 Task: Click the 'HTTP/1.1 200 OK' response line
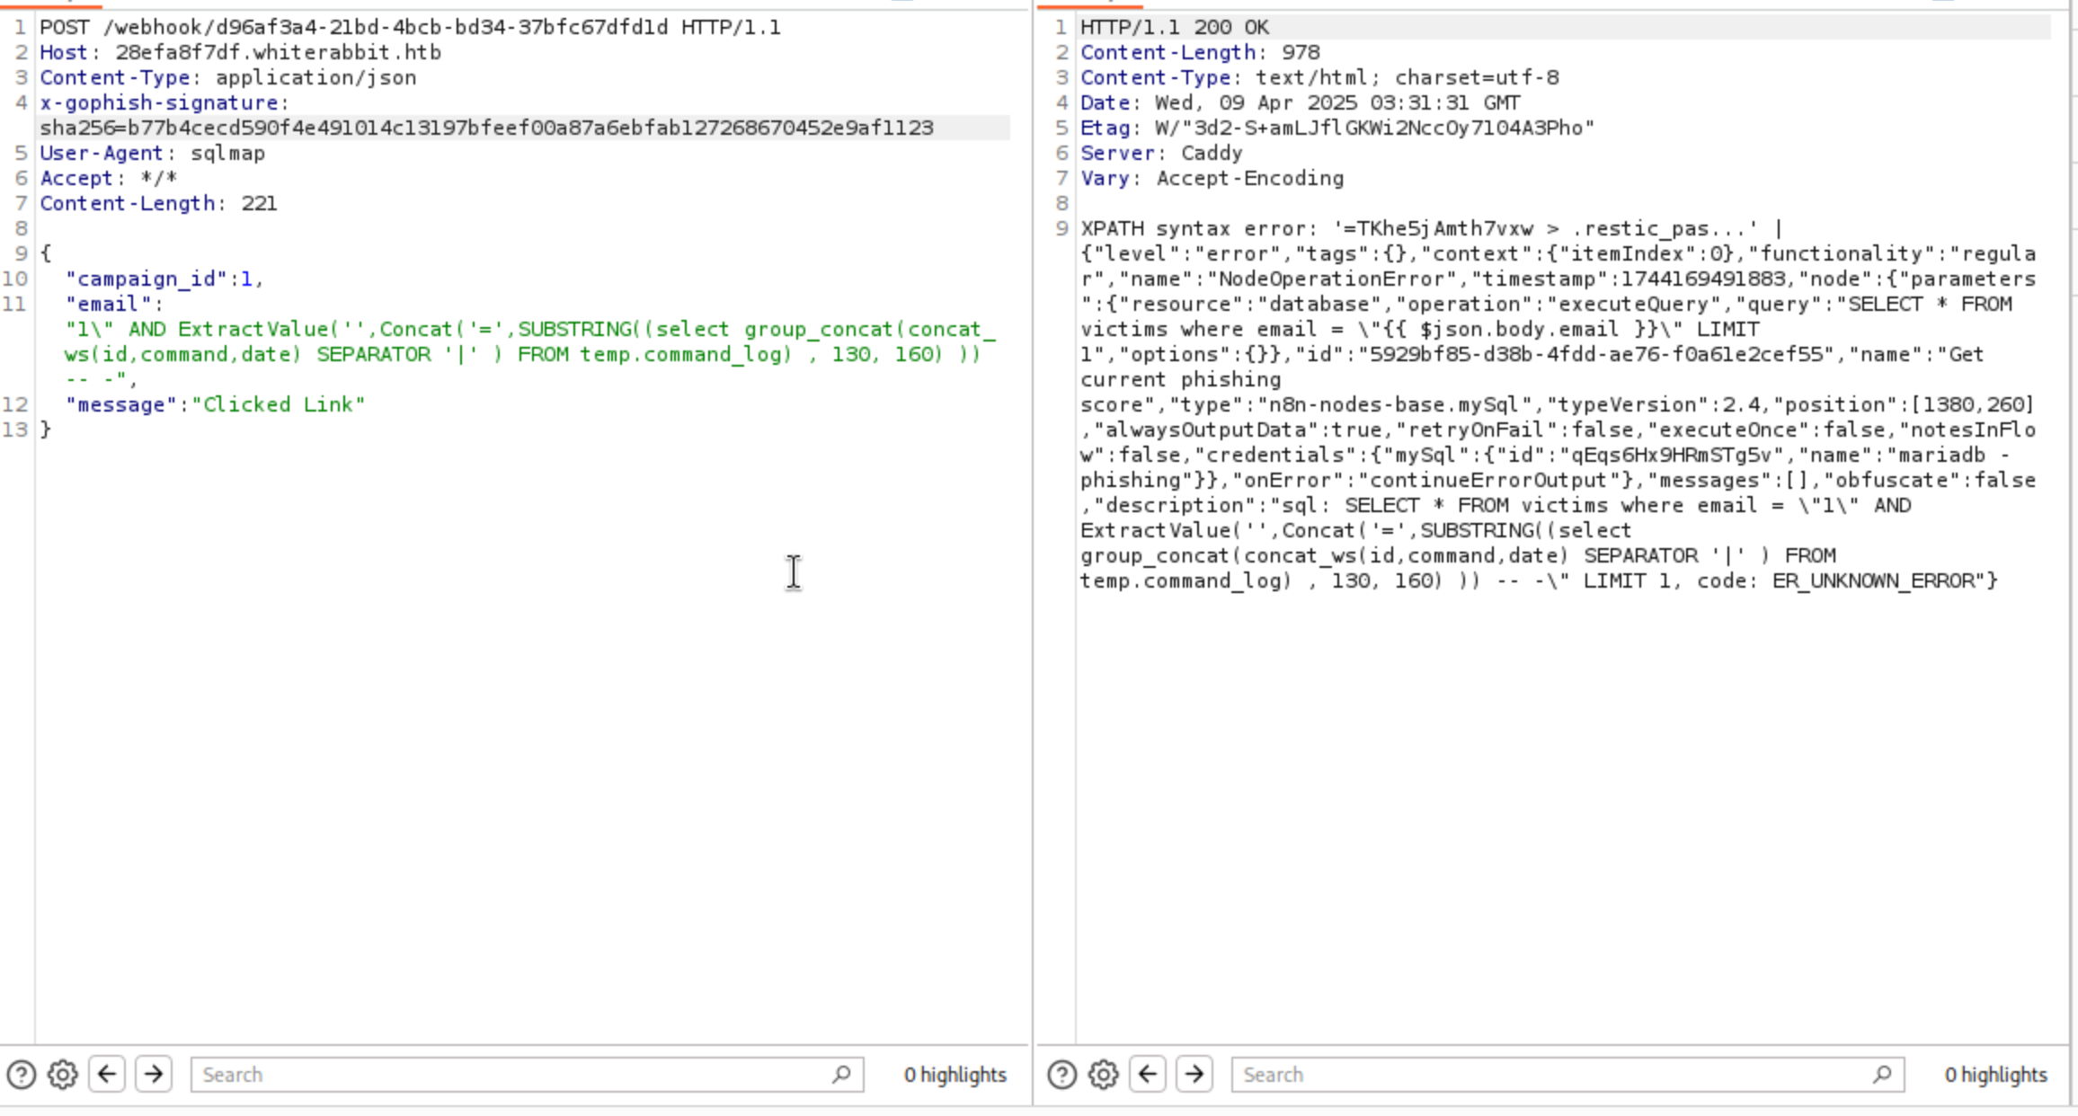tap(1175, 28)
